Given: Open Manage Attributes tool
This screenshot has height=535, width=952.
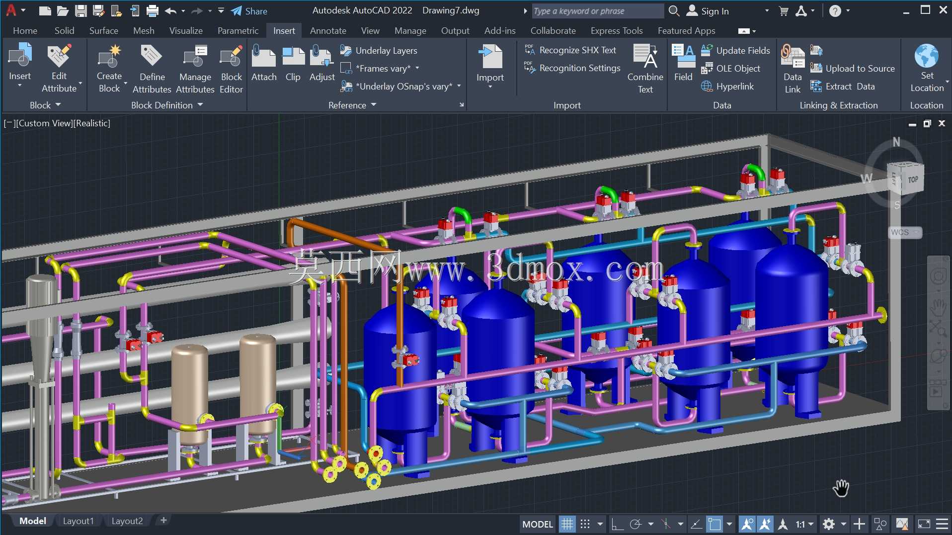Looking at the screenshot, I should (195, 68).
